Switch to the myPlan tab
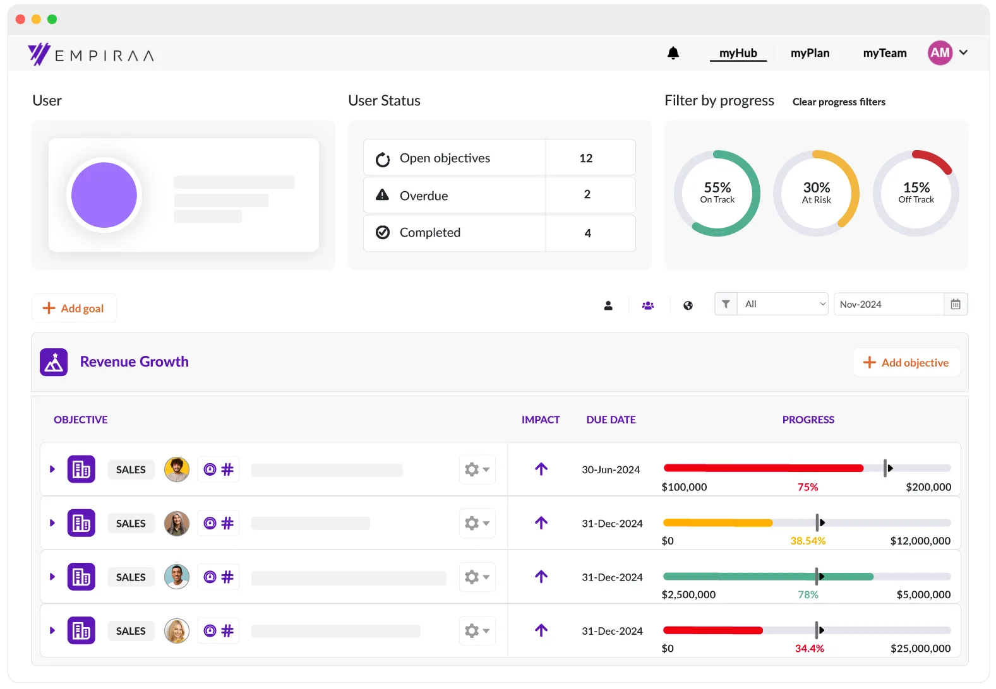This screenshot has width=996, height=689. 810,54
